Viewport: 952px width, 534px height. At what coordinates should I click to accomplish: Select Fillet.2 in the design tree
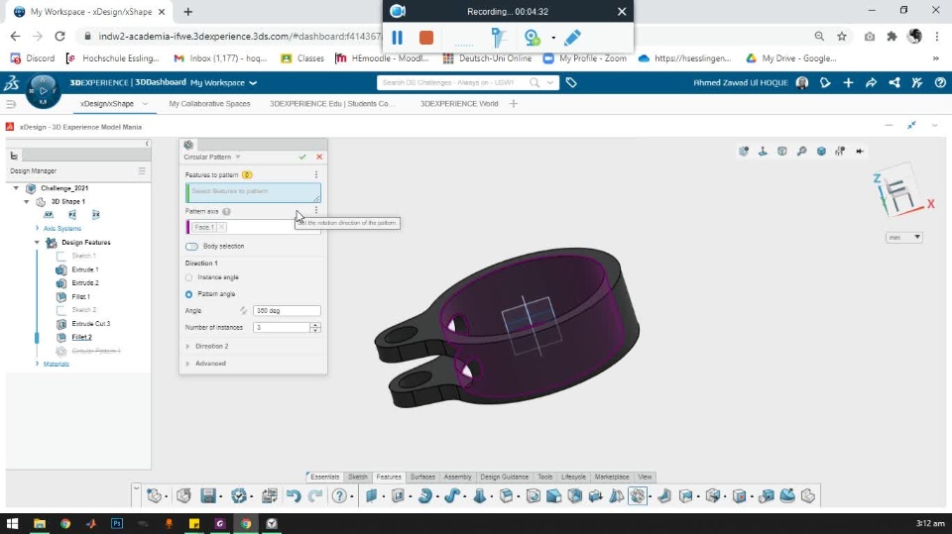pos(82,338)
